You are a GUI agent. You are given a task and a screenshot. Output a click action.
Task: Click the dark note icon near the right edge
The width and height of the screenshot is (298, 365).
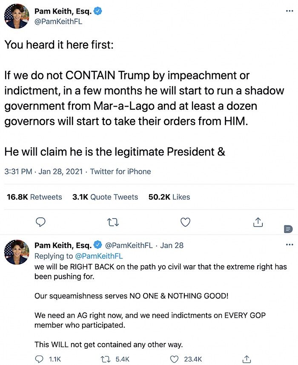pyautogui.click(x=288, y=229)
